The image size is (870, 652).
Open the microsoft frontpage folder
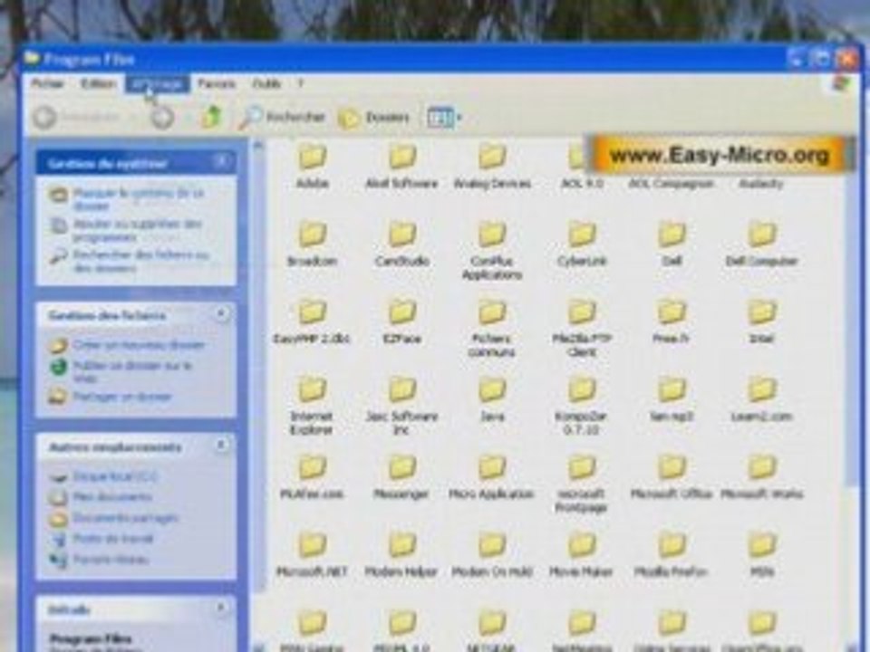pyautogui.click(x=582, y=484)
